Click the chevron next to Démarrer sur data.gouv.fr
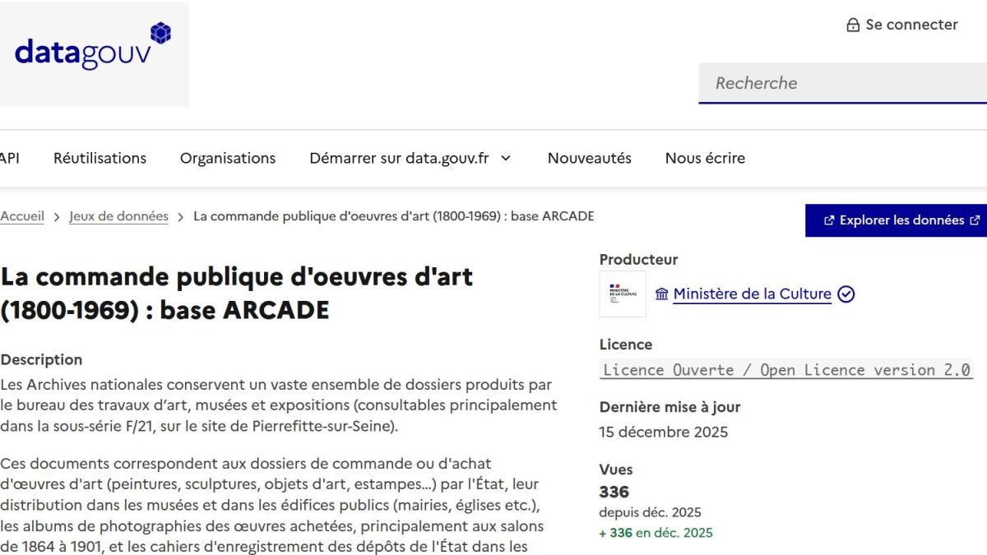The image size is (987, 555). click(x=506, y=159)
